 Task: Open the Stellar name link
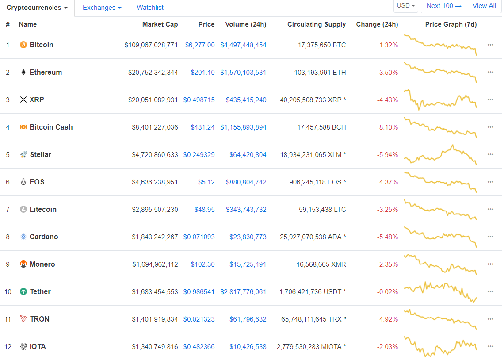point(41,155)
